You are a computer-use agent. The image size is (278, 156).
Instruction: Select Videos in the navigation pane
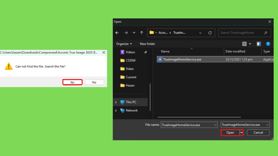pyautogui.click(x=130, y=52)
